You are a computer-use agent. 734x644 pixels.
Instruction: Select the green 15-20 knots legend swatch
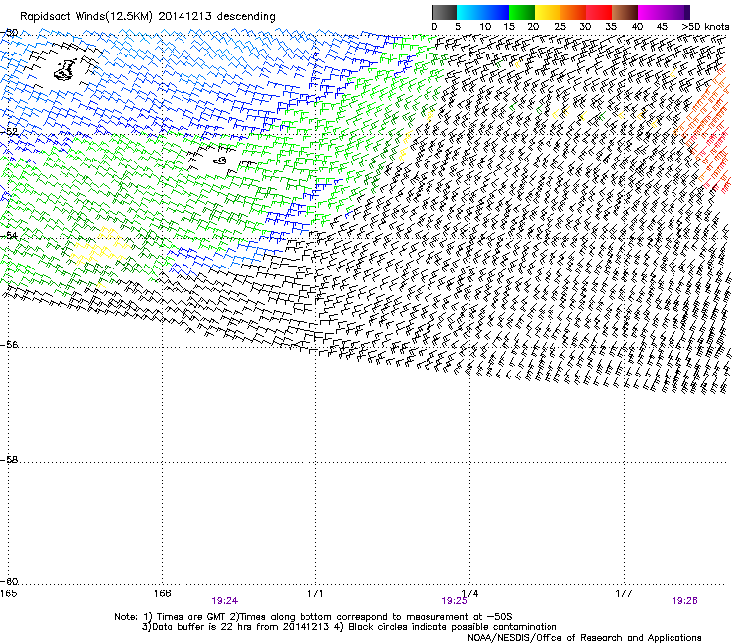coord(522,12)
